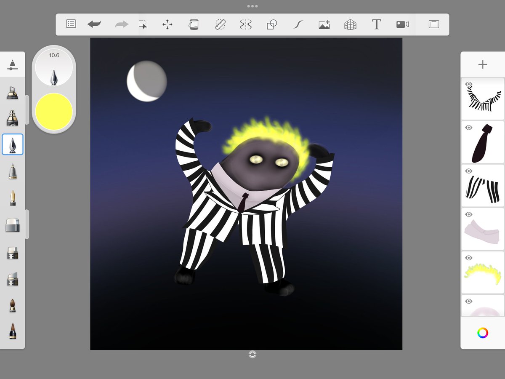Choose the Transform move tool

pyautogui.click(x=167, y=24)
